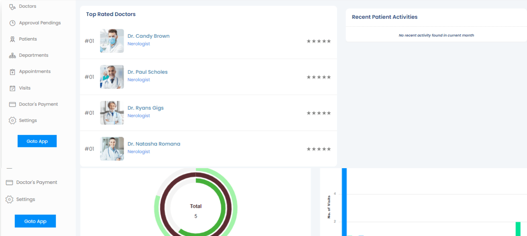Select the Doctor's Payment wallet icon
The height and width of the screenshot is (236, 527).
[11, 104]
